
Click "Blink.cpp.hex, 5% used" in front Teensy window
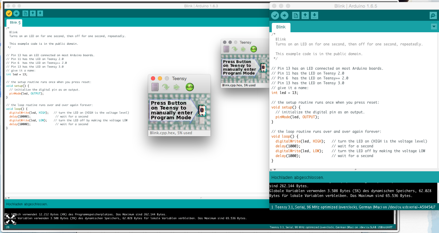click(x=171, y=133)
